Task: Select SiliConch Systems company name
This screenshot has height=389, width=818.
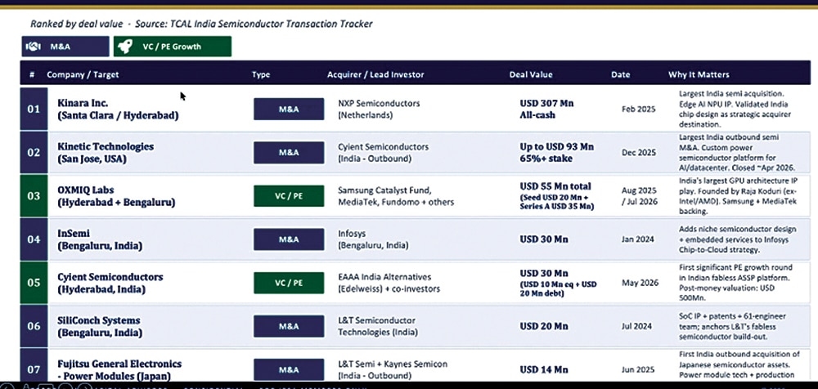Action: coord(99,320)
